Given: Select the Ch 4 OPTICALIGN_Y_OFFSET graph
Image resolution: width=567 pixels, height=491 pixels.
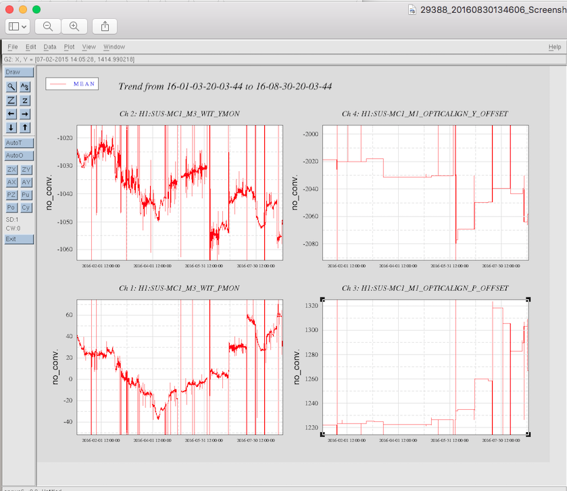Looking at the screenshot, I should (426, 193).
